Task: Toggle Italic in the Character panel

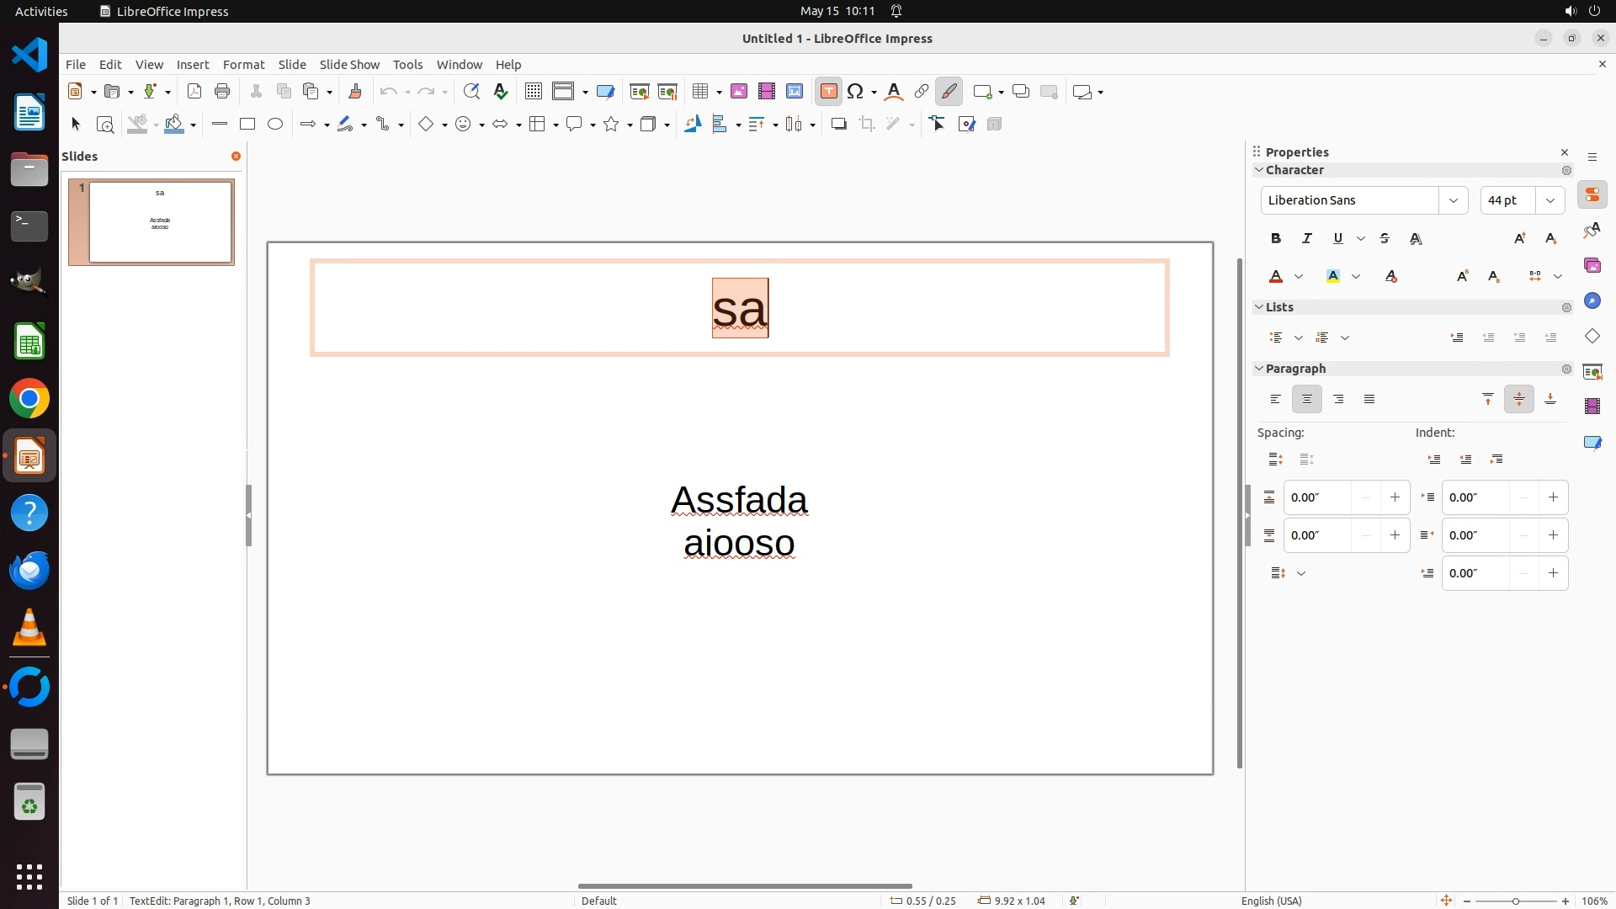Action: (1307, 239)
